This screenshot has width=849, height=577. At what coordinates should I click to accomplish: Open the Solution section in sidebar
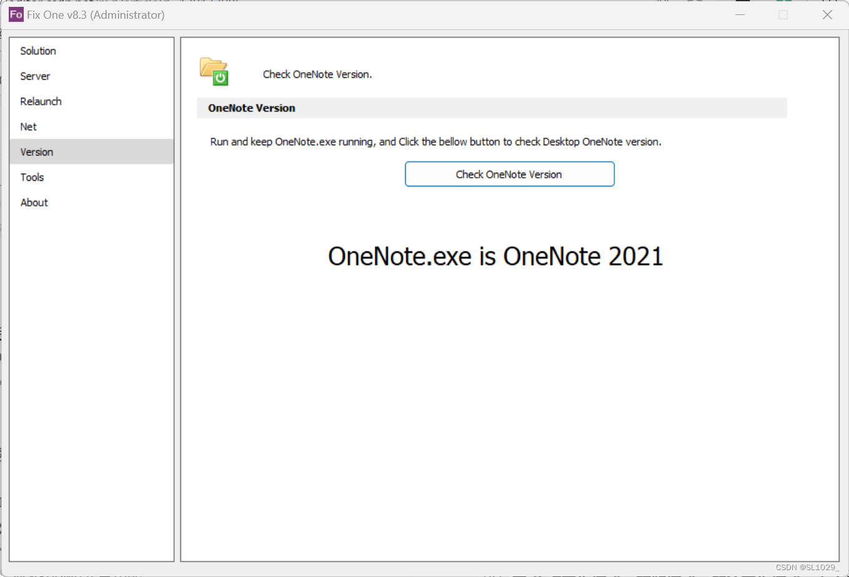(x=91, y=51)
